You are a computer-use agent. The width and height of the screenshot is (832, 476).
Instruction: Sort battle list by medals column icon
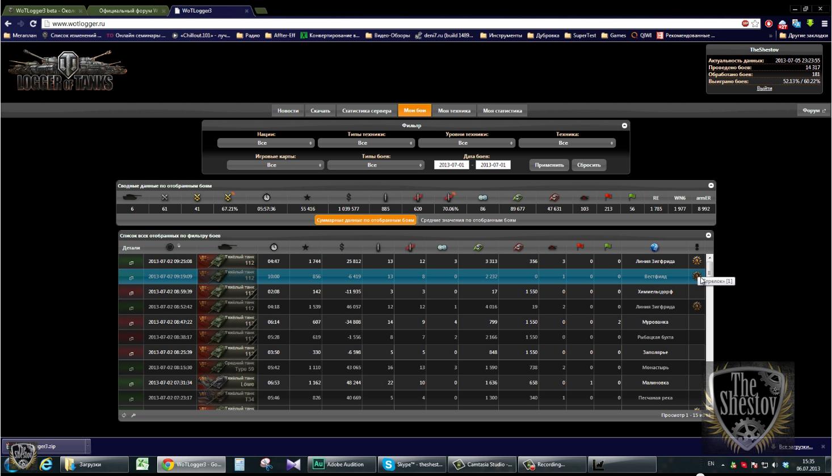tap(697, 247)
